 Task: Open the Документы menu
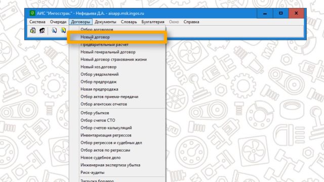105,22
